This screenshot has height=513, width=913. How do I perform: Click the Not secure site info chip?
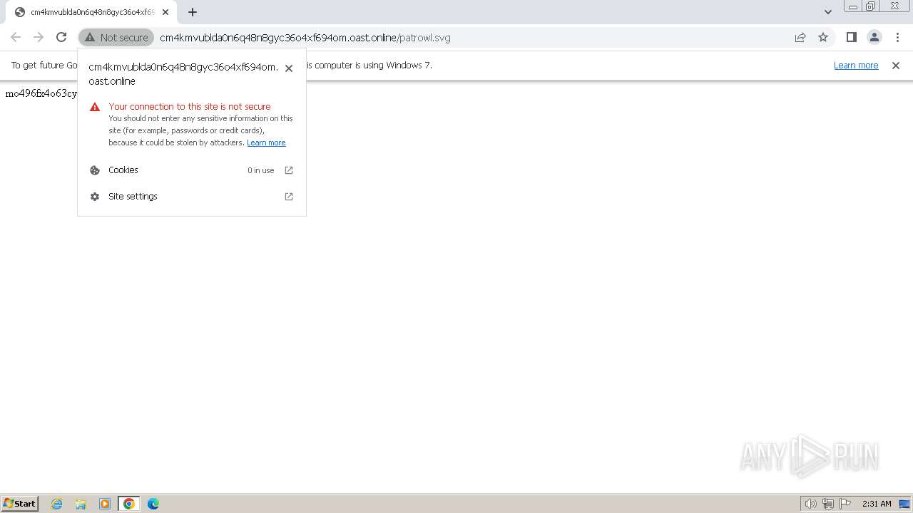tap(116, 37)
